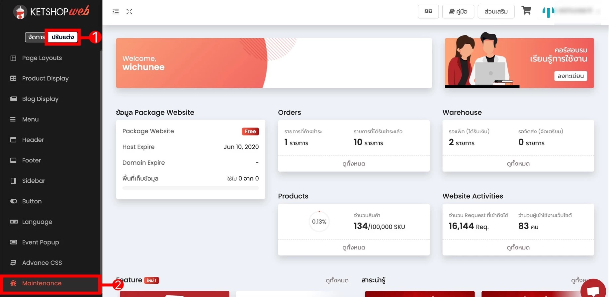Screen dimensions: 609x297
Task: Open the language switcher icon button
Action: 428,12
